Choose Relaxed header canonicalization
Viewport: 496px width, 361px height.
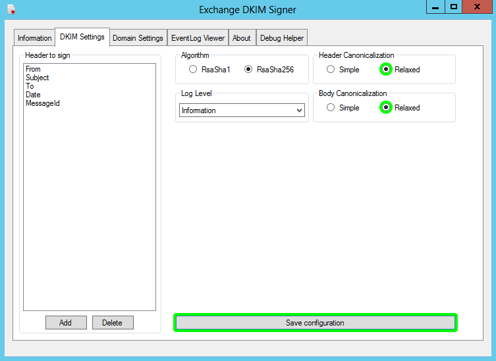point(386,70)
